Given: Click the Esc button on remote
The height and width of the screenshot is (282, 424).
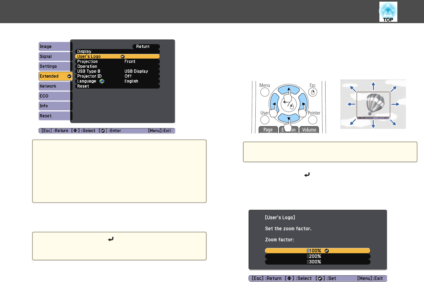Looking at the screenshot, I should [313, 92].
